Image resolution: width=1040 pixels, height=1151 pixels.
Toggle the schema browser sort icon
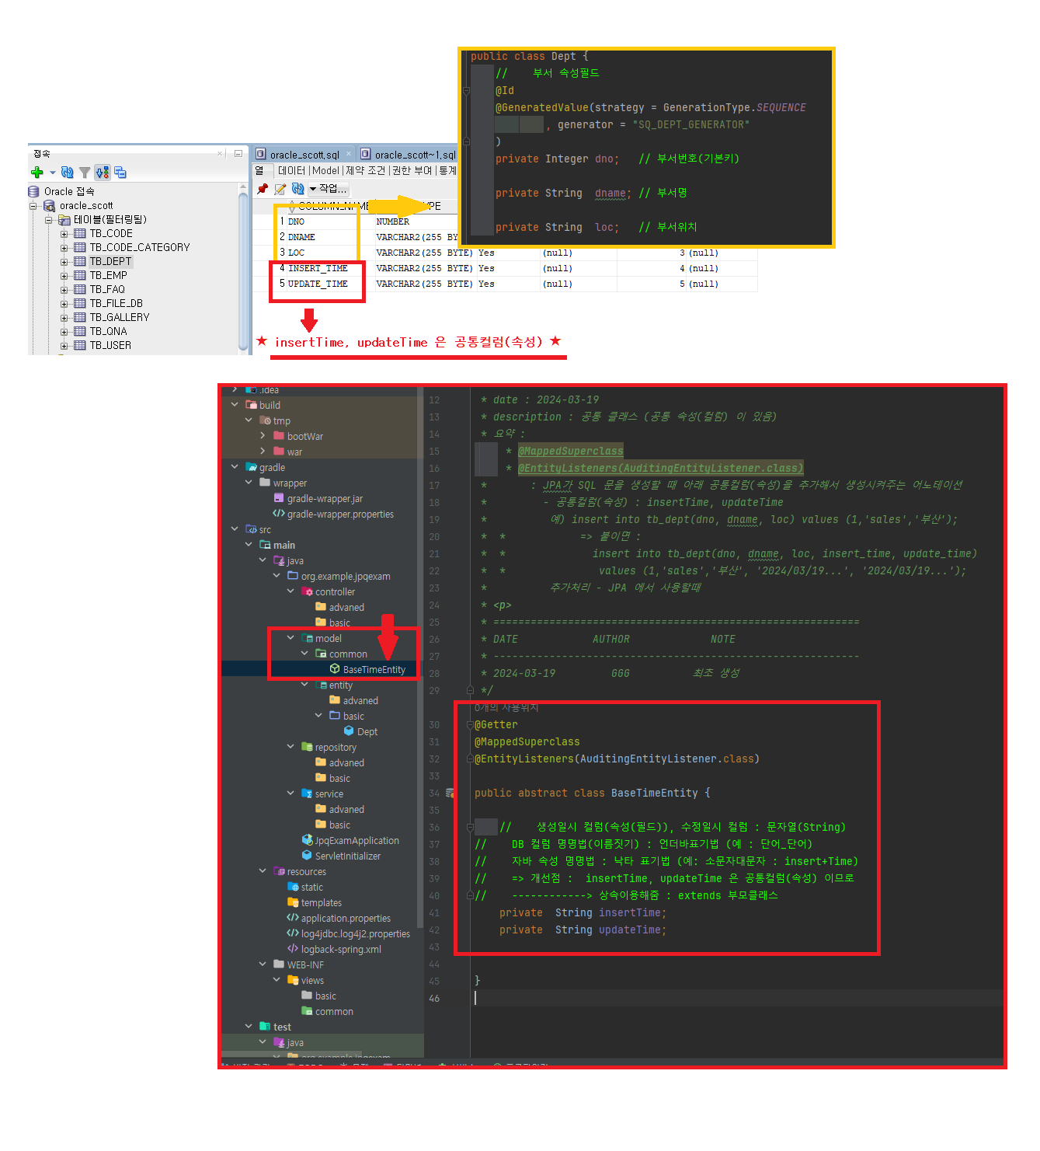[103, 172]
